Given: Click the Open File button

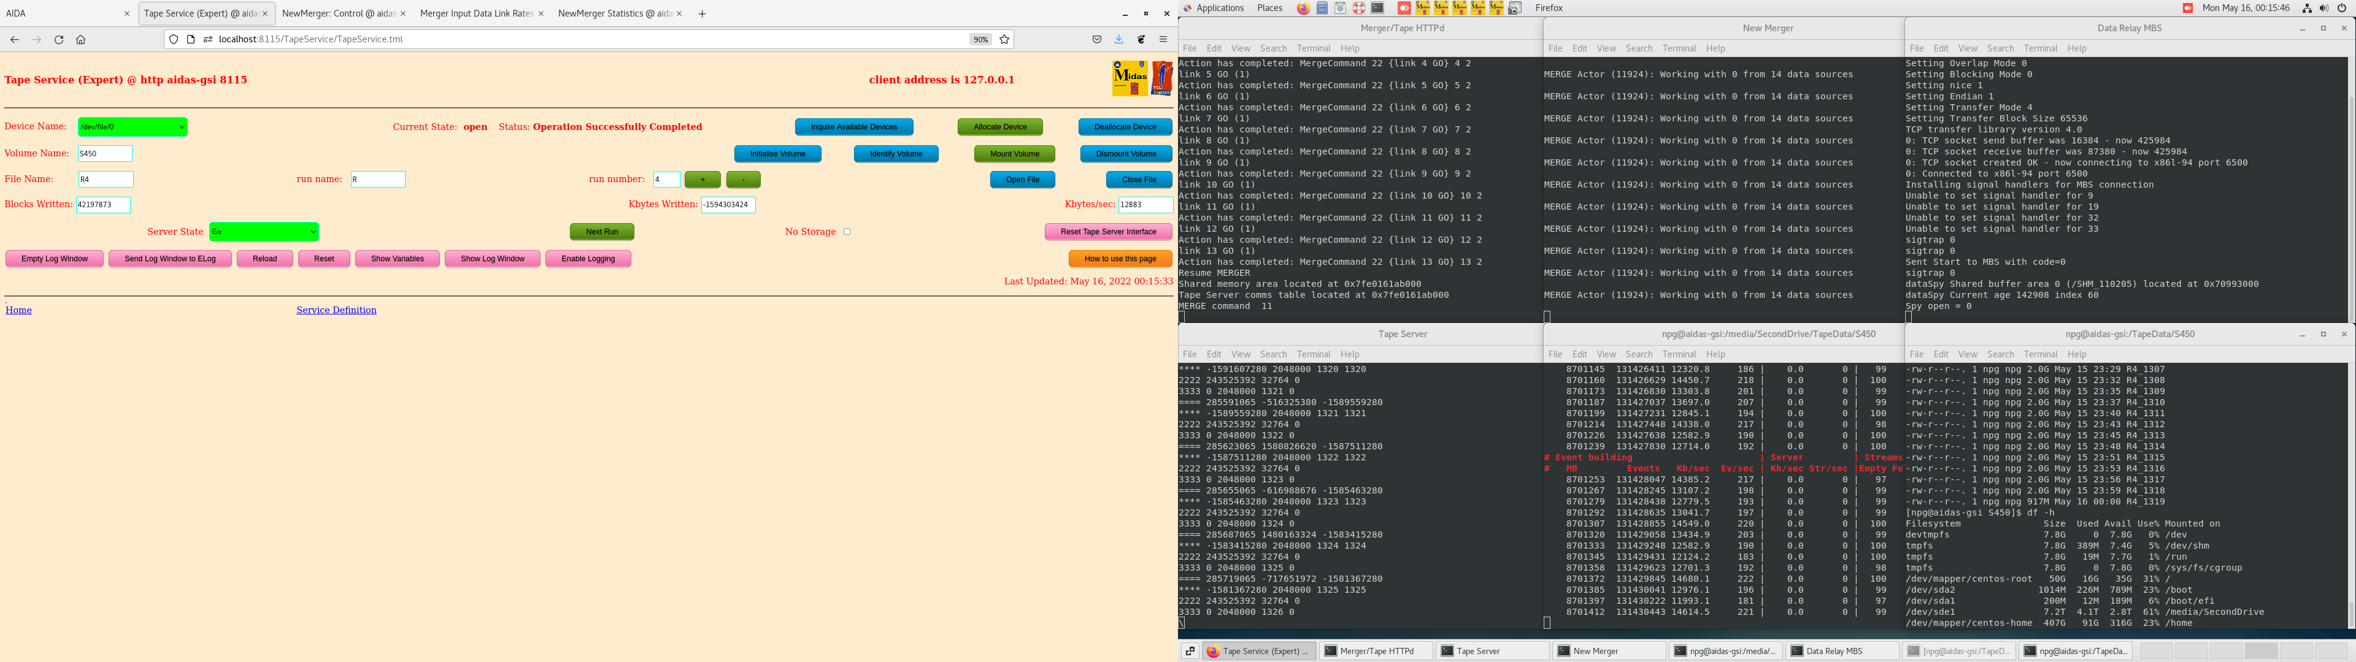Looking at the screenshot, I should click(x=1023, y=180).
